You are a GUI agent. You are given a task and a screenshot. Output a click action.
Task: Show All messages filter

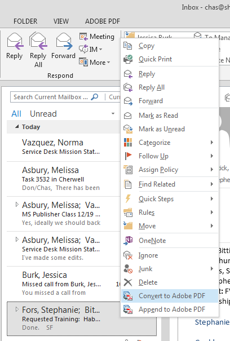(x=16, y=114)
